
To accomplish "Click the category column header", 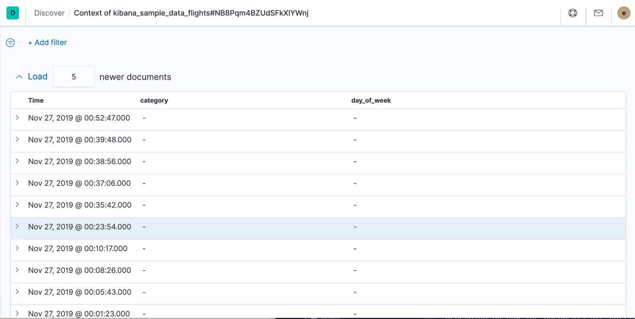I will 154,101.
